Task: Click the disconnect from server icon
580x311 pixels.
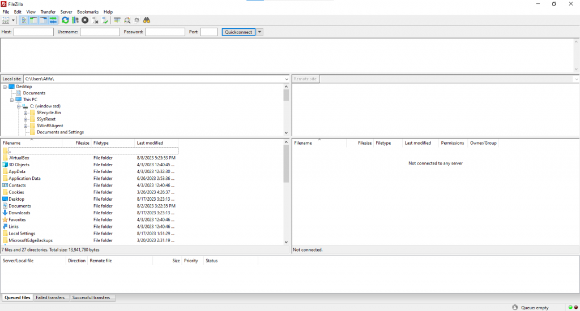Action: 95,20
